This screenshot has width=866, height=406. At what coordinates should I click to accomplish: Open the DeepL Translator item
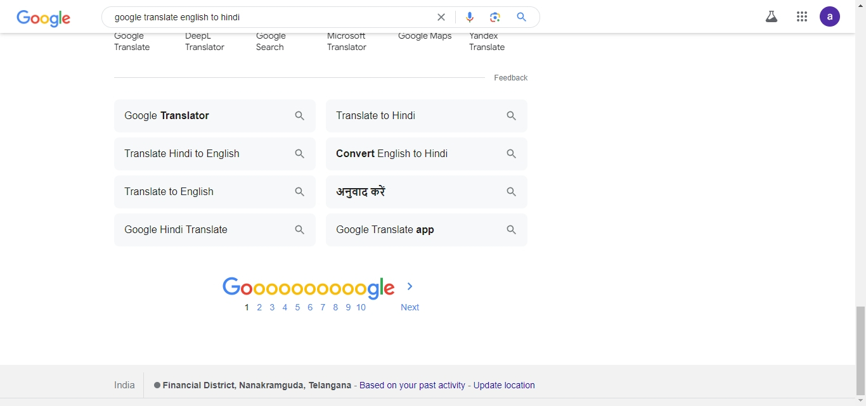pos(205,42)
